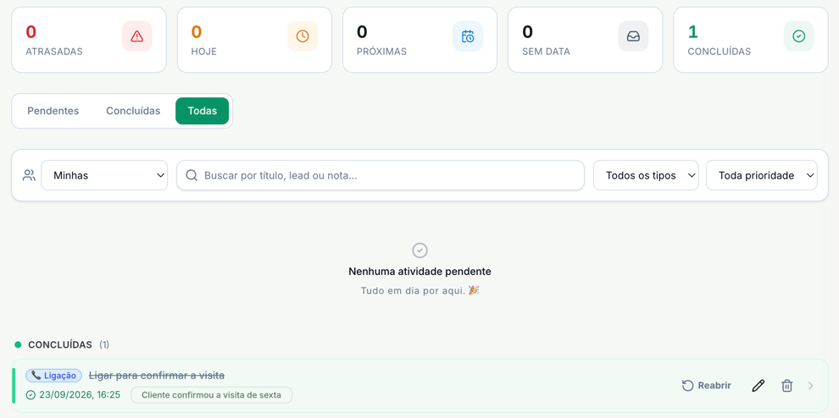Click the Próximas label
839x418 pixels.
(x=381, y=52)
